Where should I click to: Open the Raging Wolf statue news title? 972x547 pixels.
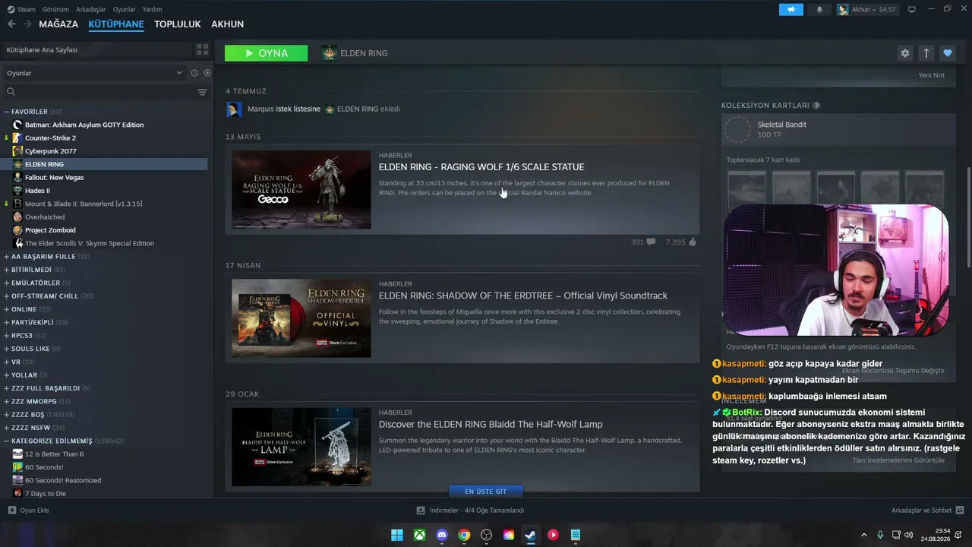[x=481, y=167]
